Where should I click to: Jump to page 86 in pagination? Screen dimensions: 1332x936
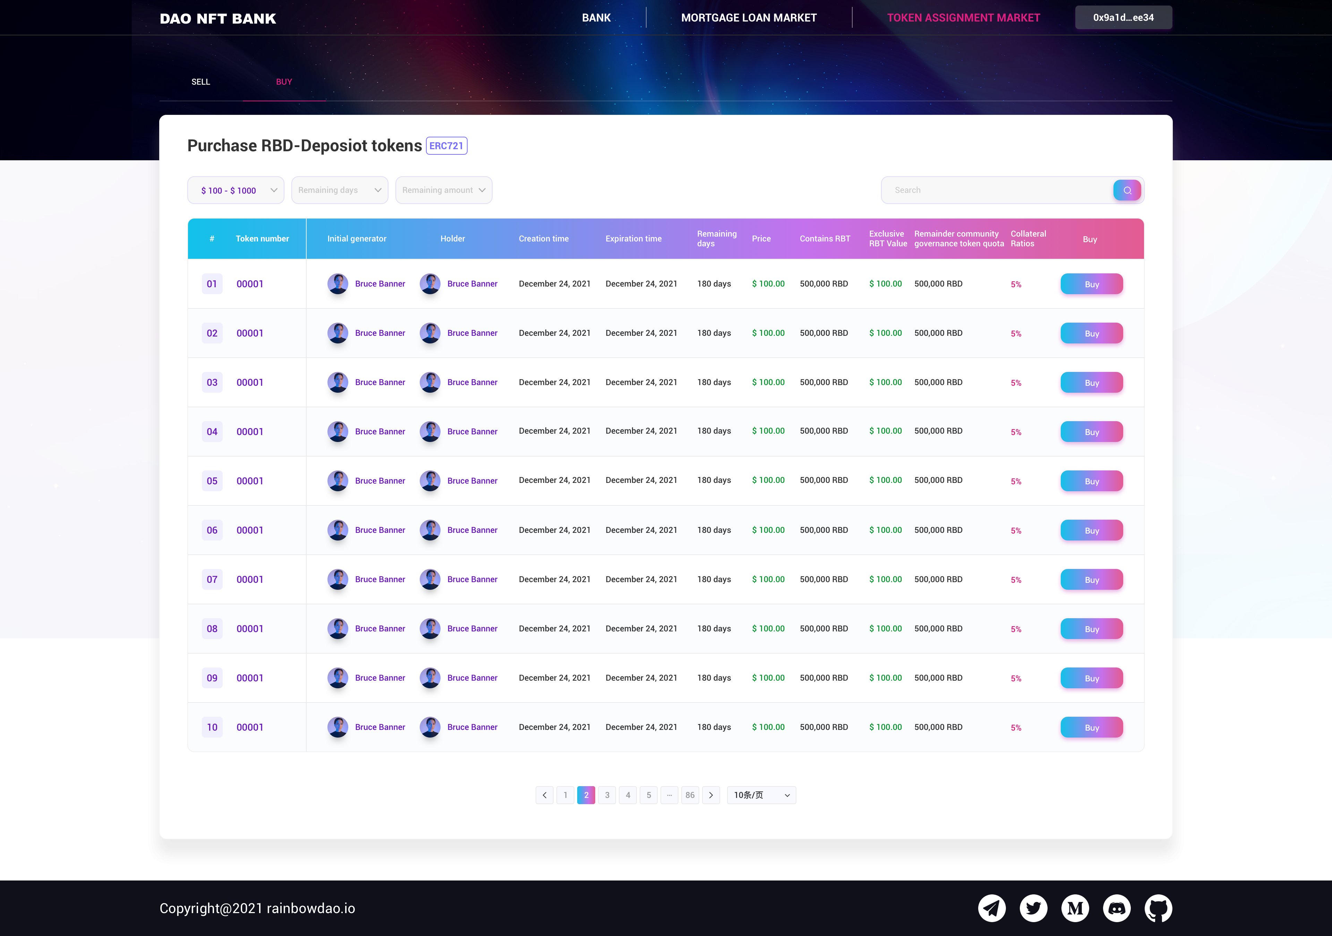(690, 795)
